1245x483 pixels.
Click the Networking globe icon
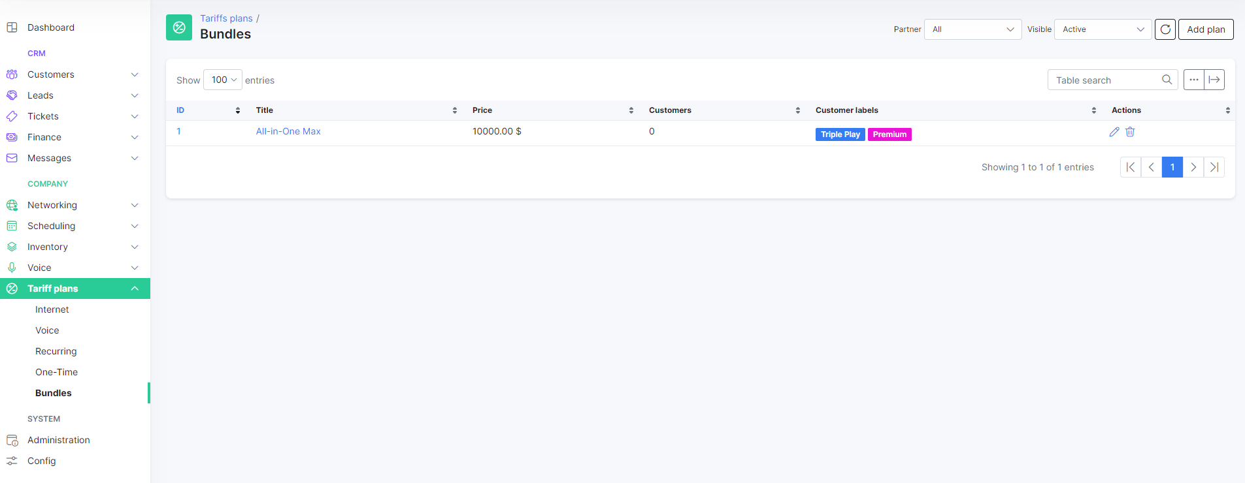pos(12,205)
